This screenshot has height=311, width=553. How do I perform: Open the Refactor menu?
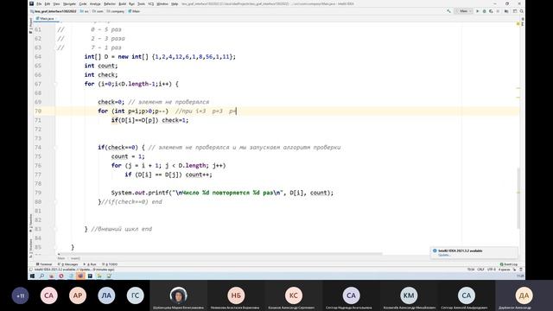(110, 3)
